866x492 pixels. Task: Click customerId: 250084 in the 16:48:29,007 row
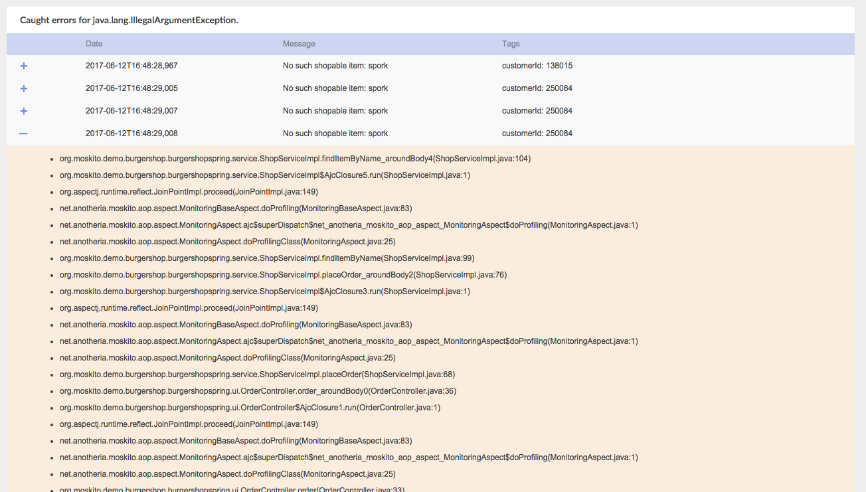pyautogui.click(x=537, y=111)
